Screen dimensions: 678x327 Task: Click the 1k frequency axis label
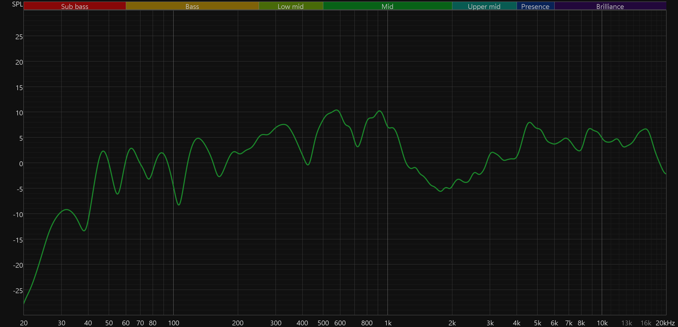(388, 323)
